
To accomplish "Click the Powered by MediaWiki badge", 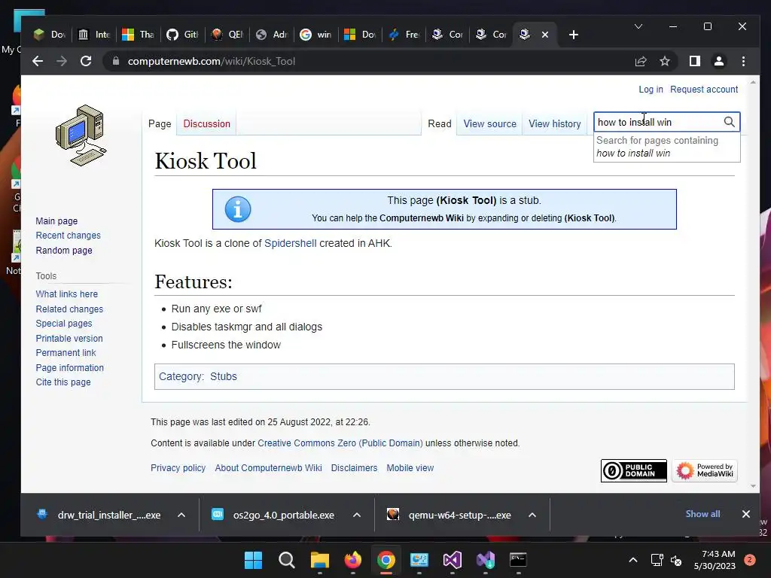I will (705, 471).
